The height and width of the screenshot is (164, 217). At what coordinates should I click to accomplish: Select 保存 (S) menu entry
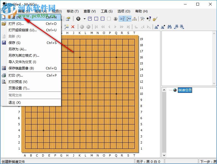pyautogui.click(x=31, y=43)
